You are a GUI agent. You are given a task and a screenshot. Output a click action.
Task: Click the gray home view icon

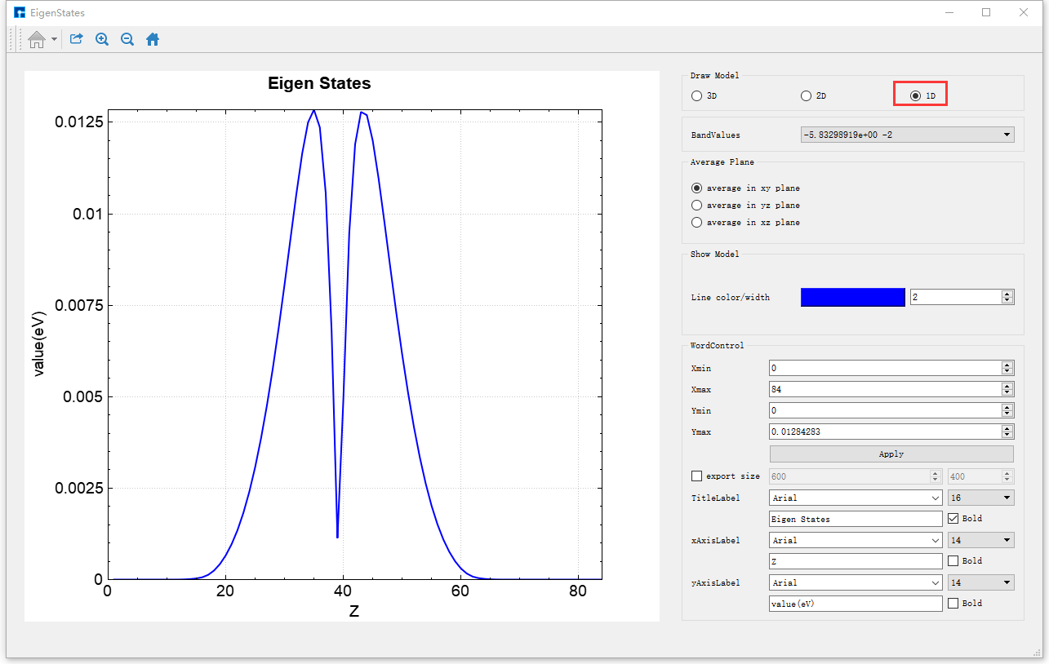(x=36, y=39)
